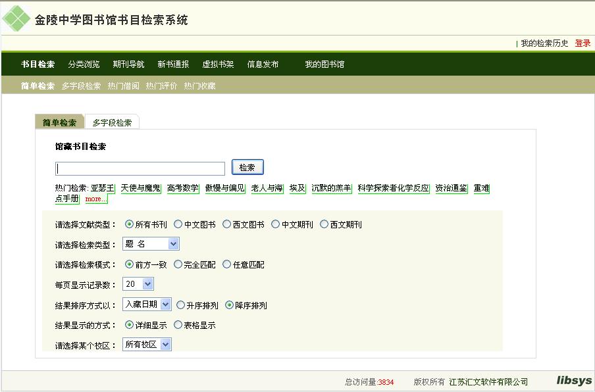Open the 题名 search type dropdown
Viewport: 595px width, 392px height.
151,244
